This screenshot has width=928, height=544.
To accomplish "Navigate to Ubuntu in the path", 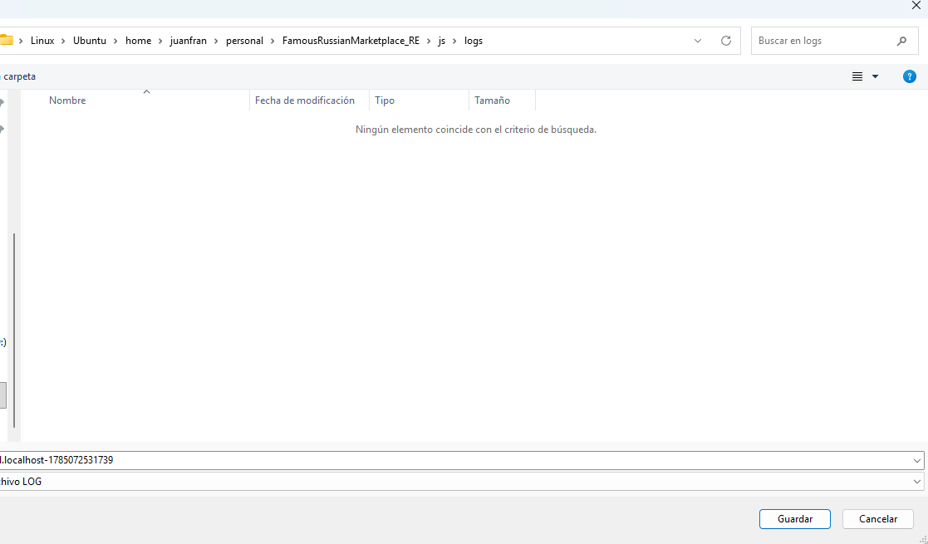I will (x=90, y=41).
